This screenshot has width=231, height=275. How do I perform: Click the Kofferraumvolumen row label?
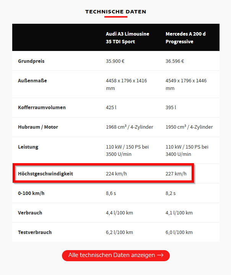coord(42,107)
